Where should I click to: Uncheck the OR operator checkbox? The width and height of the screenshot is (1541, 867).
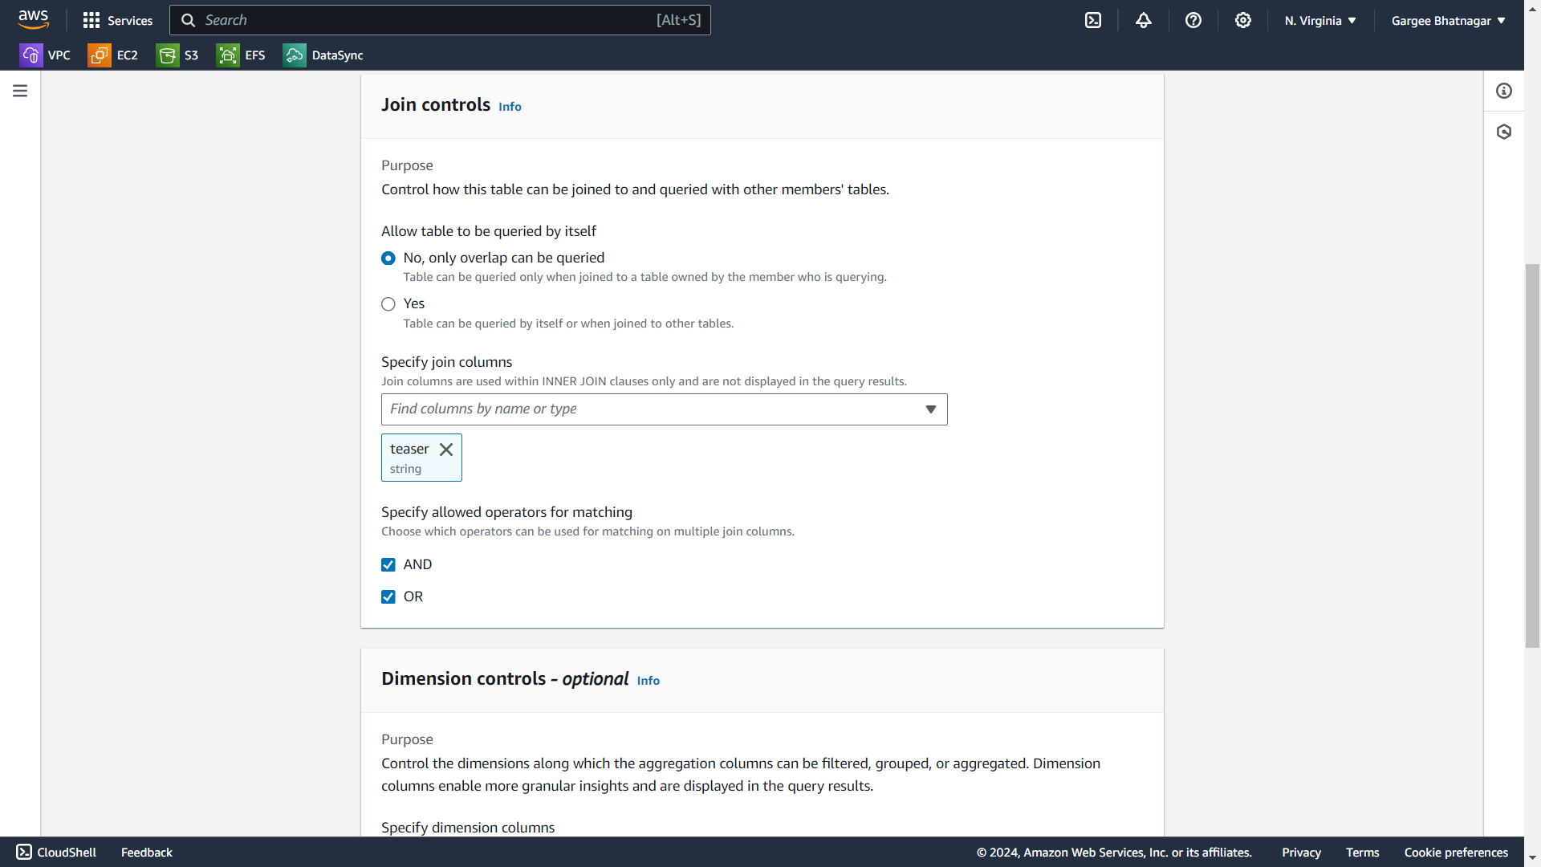(388, 597)
